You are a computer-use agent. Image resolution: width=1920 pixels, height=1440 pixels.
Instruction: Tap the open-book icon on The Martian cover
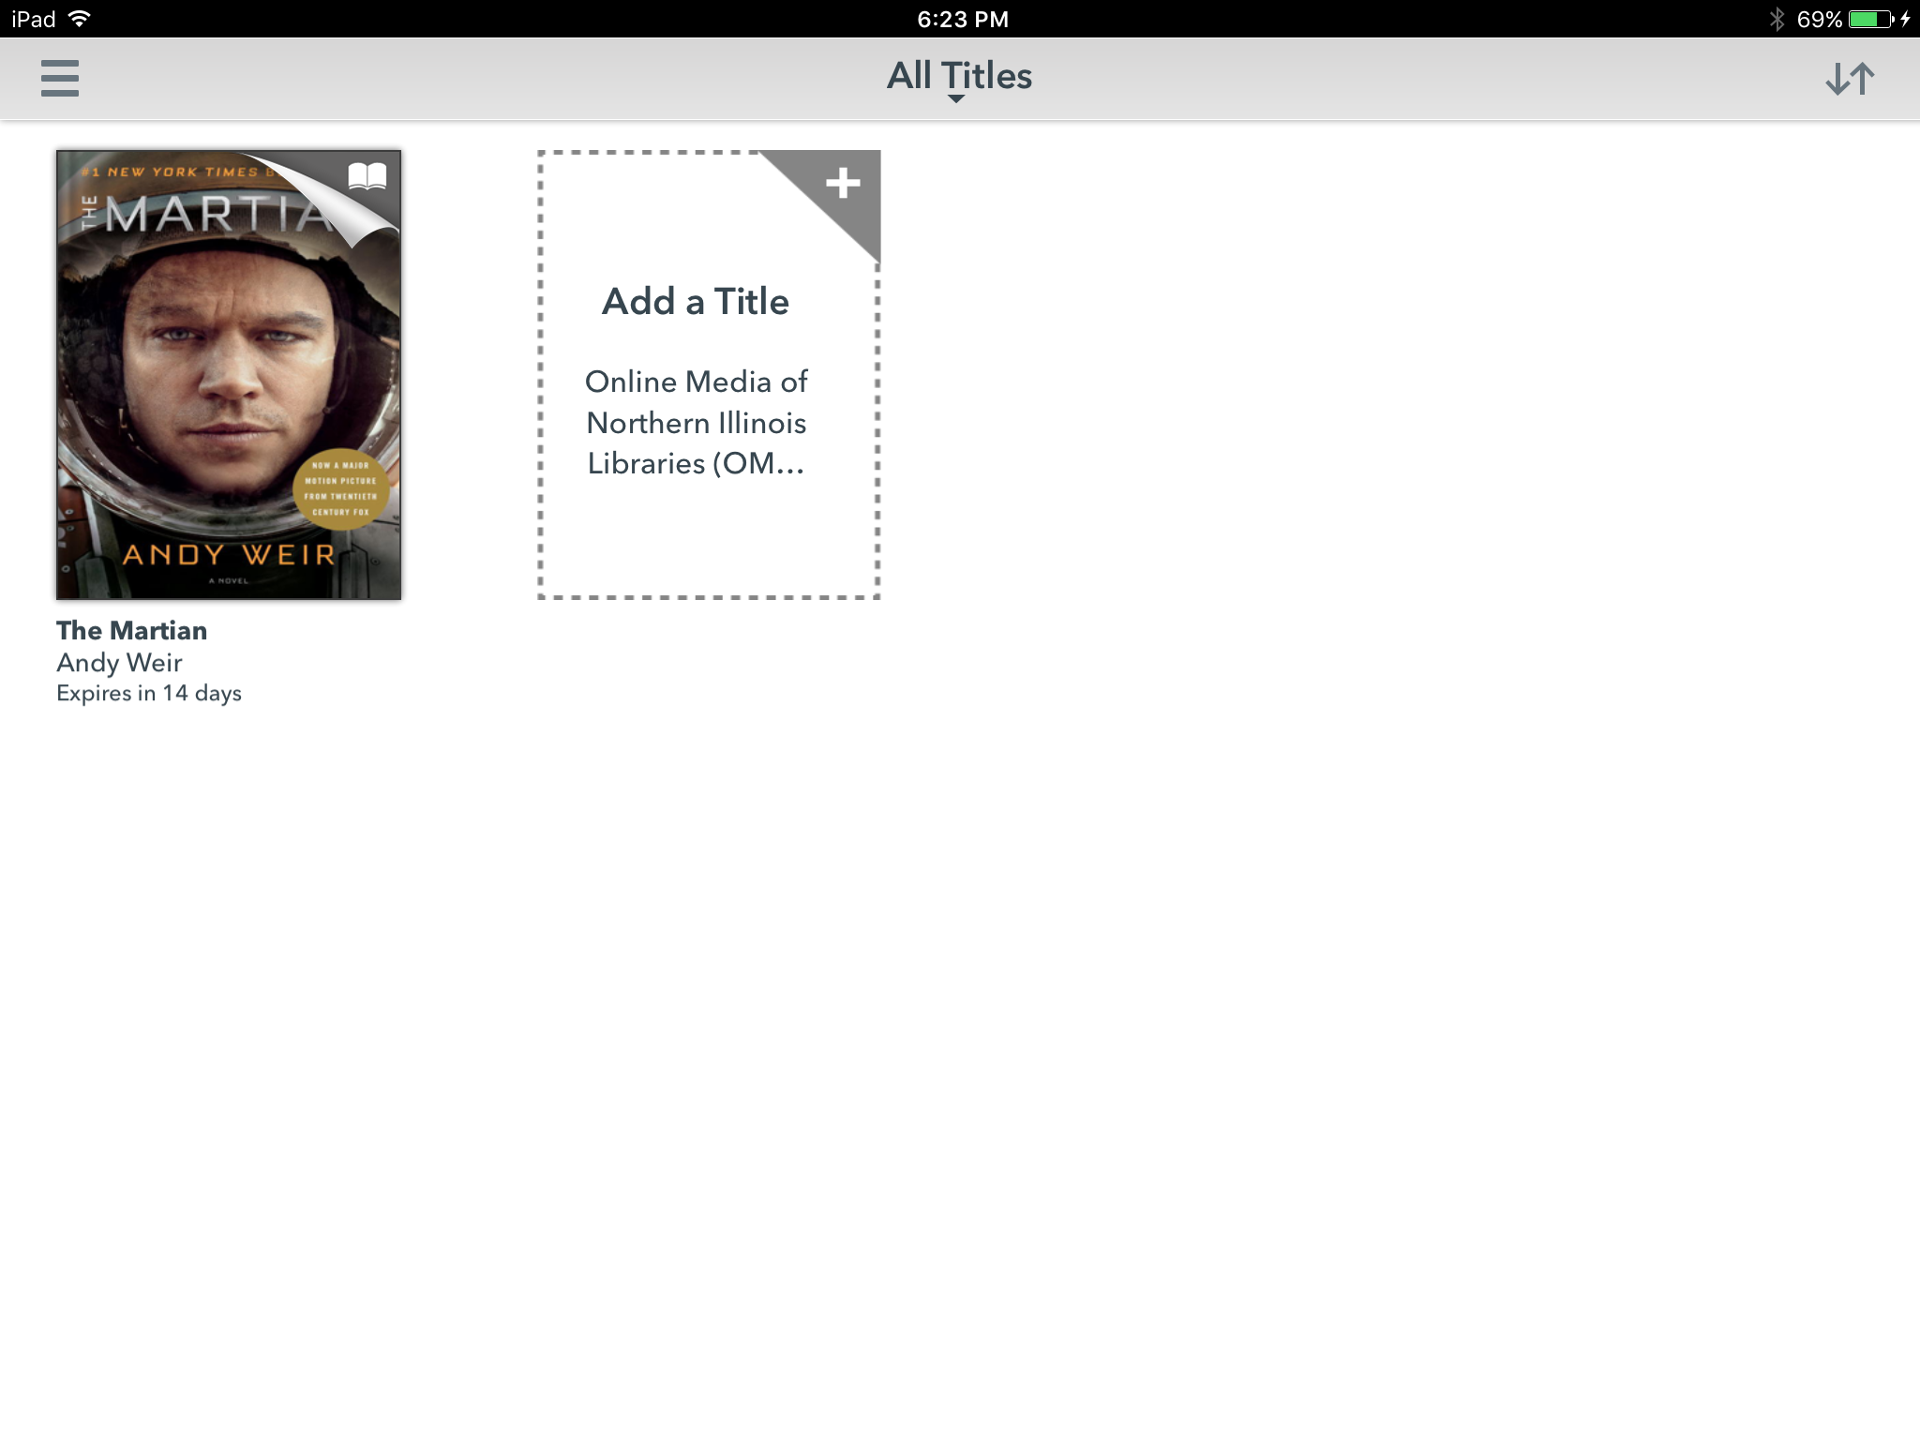[367, 176]
